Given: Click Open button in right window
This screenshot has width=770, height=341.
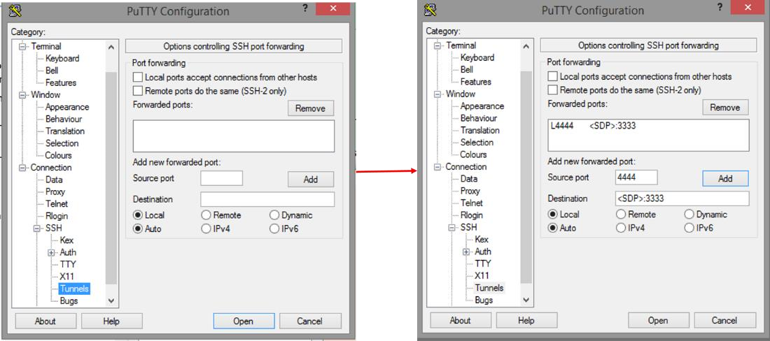Looking at the screenshot, I should [x=658, y=321].
